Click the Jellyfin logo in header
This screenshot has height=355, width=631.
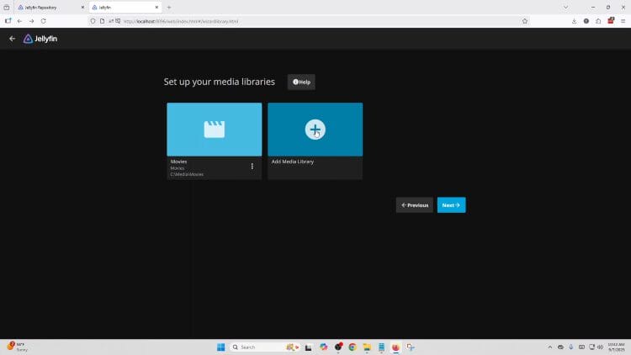[x=40, y=39]
